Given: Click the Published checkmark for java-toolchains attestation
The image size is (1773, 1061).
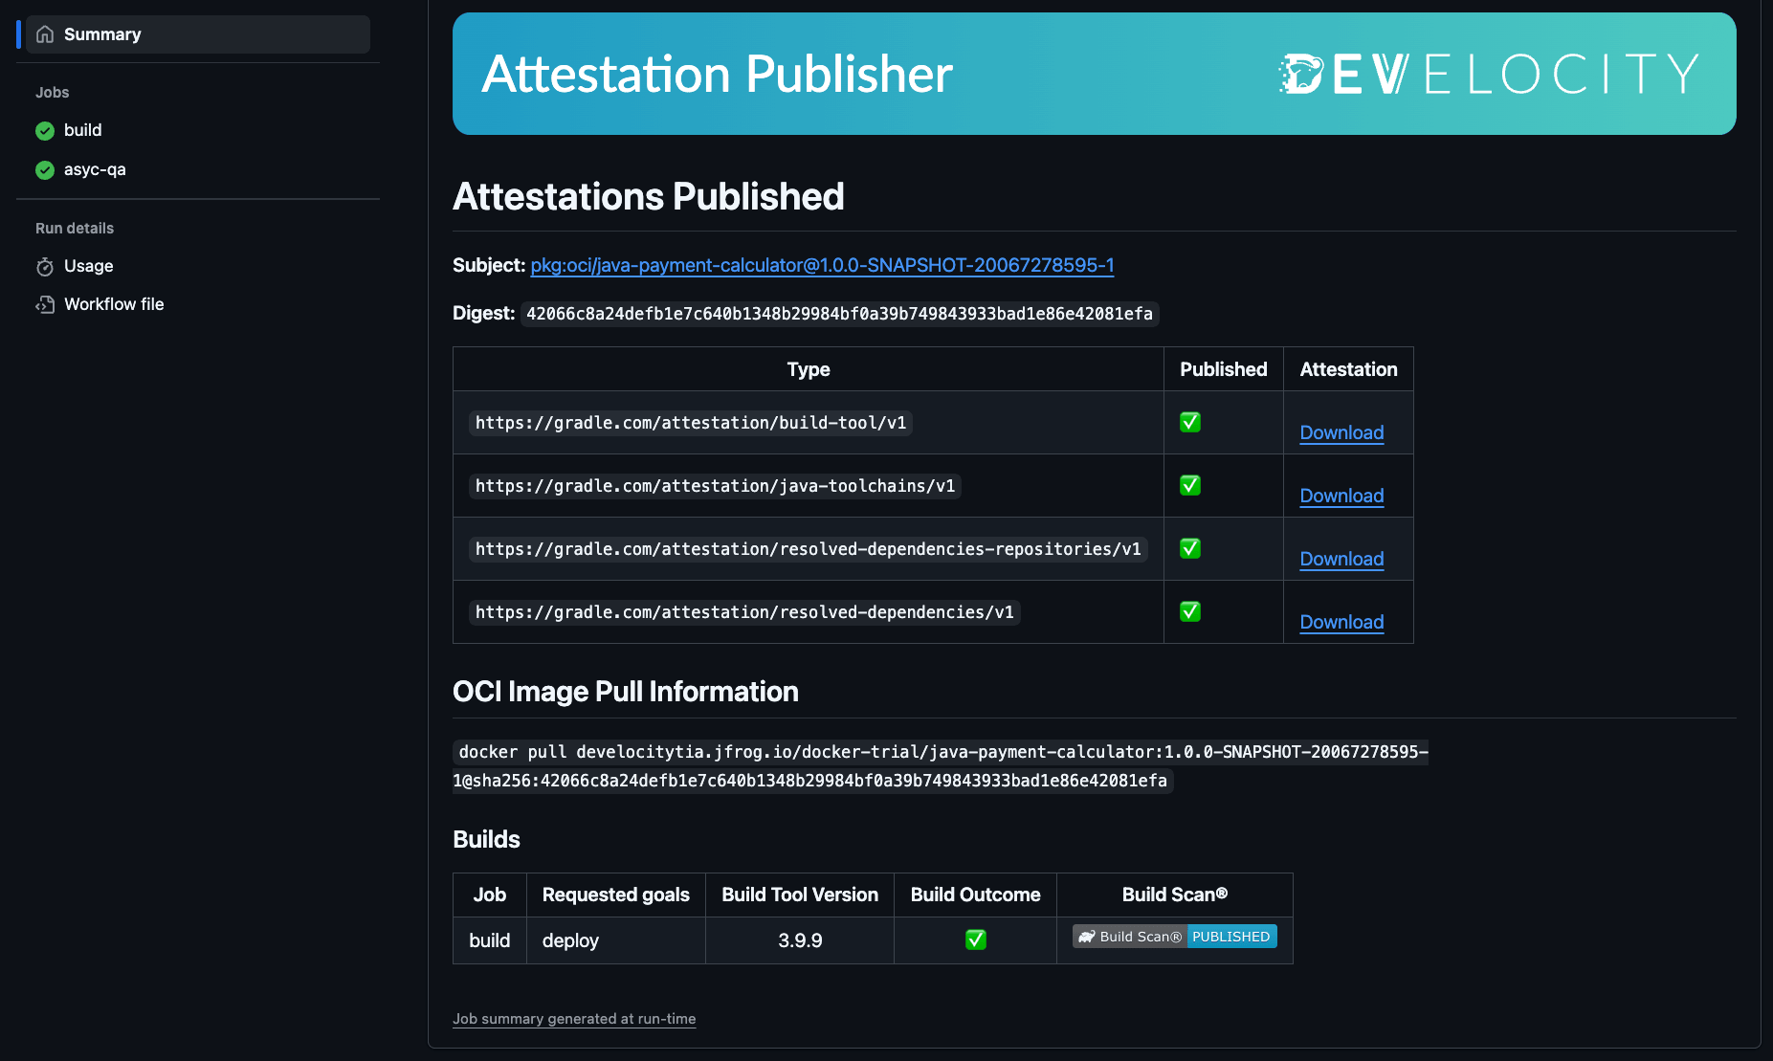Looking at the screenshot, I should [1189, 485].
